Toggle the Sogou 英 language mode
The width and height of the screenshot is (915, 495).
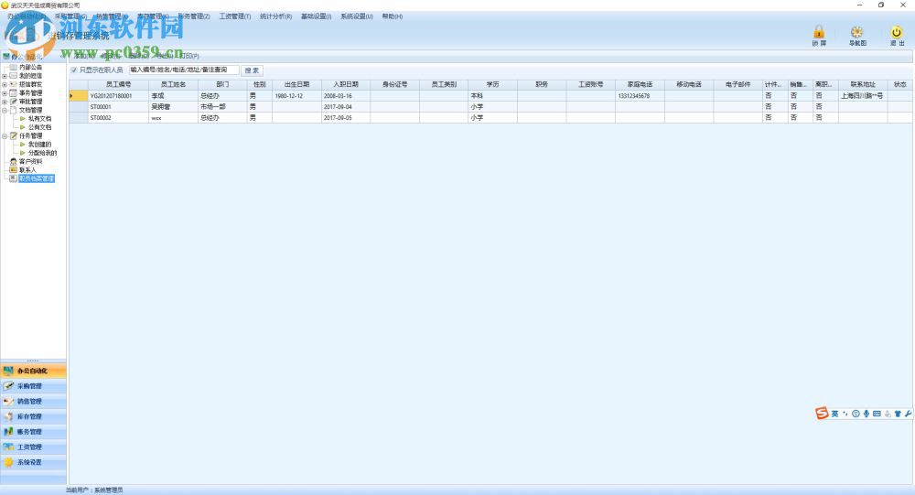click(834, 414)
